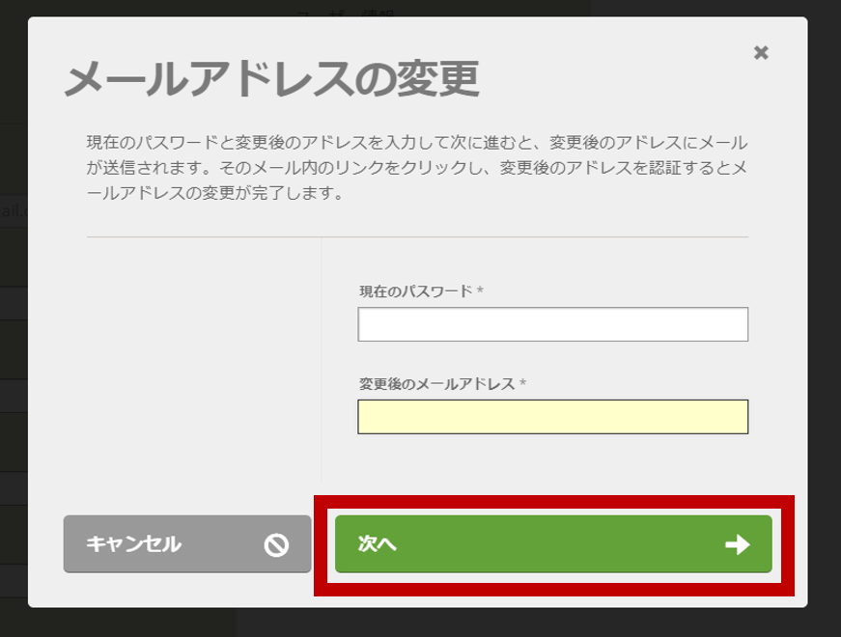Click the right arrow icon on 次へ
The image size is (841, 637).
pos(738,545)
